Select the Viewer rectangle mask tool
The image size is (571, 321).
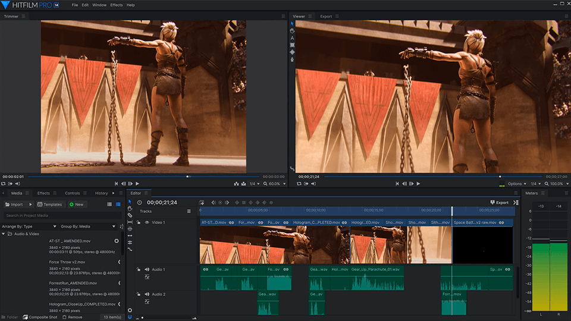click(292, 45)
